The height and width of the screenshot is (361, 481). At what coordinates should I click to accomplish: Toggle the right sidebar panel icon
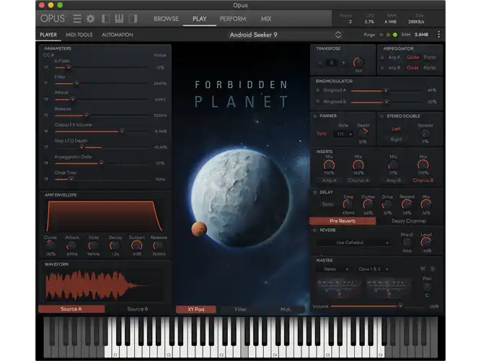click(x=133, y=19)
